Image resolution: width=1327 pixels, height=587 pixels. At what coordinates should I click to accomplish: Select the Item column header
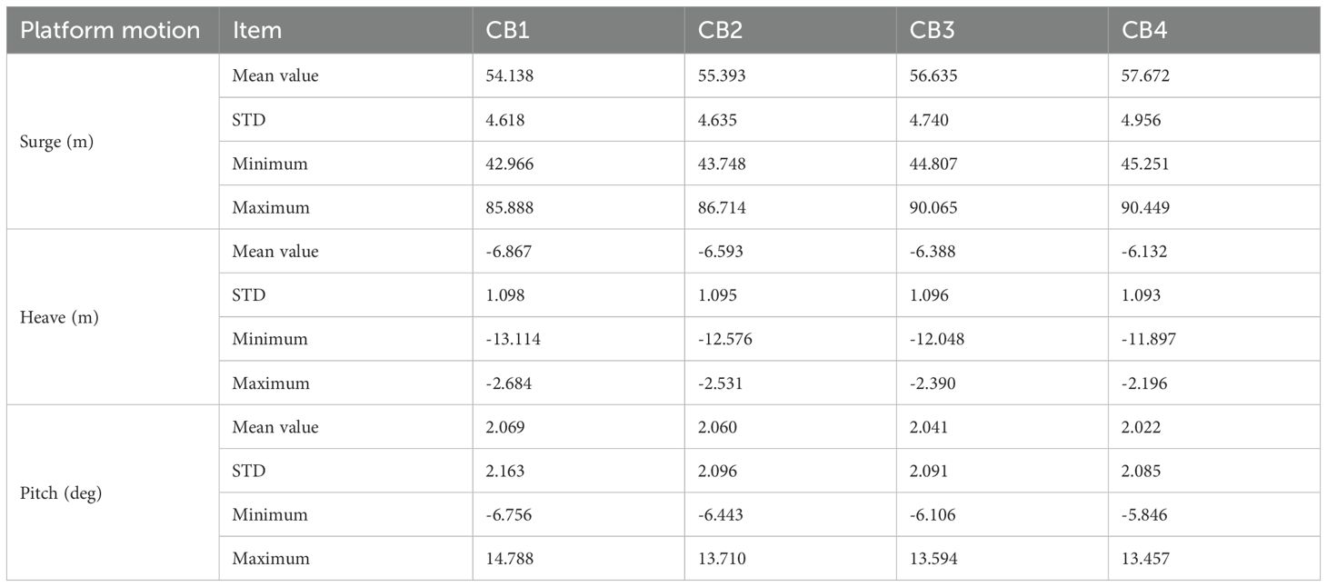click(257, 30)
